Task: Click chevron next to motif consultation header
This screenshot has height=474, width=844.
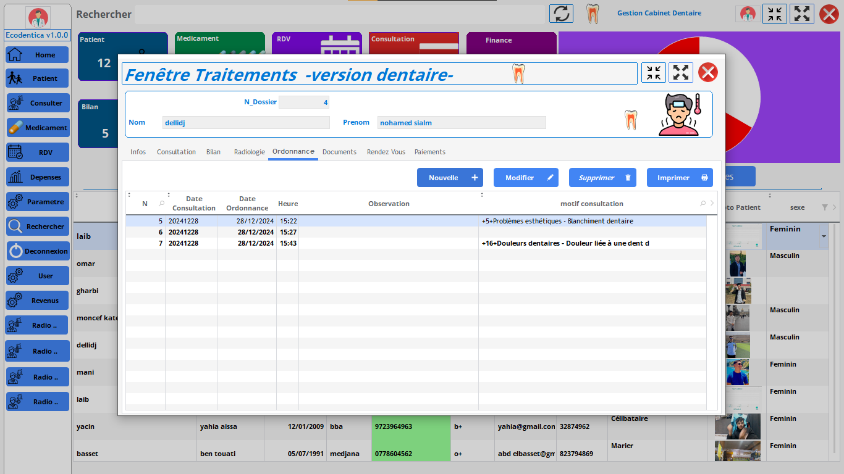Action: click(712, 204)
